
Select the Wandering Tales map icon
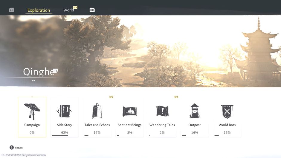[162, 111]
